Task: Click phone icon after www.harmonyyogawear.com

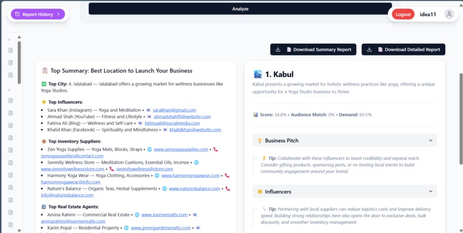Action: (x=227, y=176)
